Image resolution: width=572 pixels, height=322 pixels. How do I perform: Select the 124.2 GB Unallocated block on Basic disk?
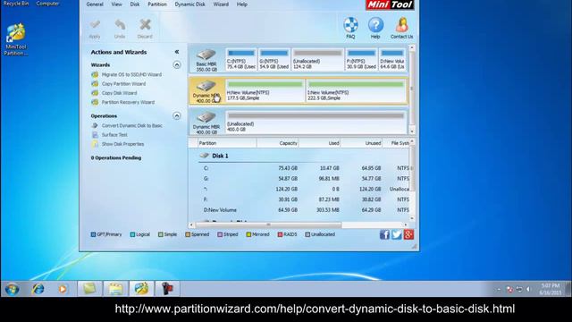318,60
